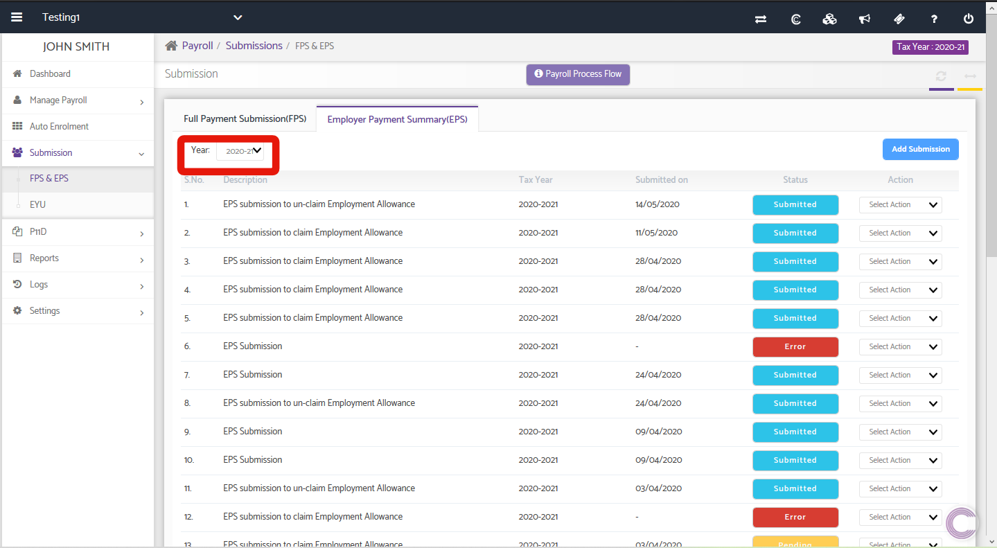This screenshot has width=997, height=548.
Task: Expand the Logs menu chevron
Action: pos(141,286)
